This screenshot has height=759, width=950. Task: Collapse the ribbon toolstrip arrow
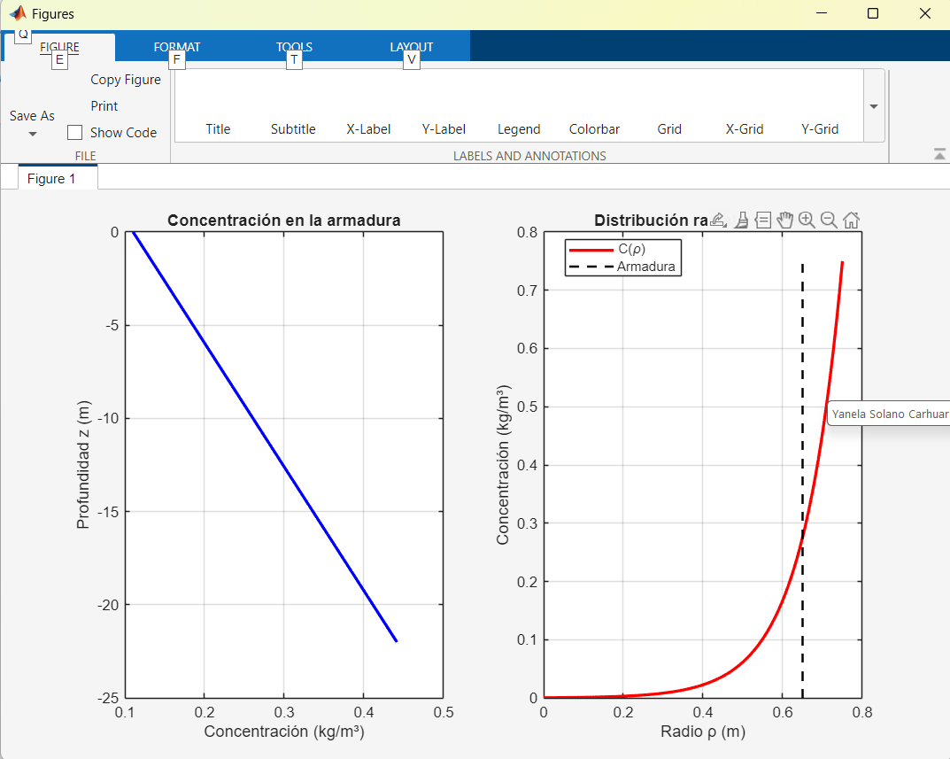click(x=939, y=154)
